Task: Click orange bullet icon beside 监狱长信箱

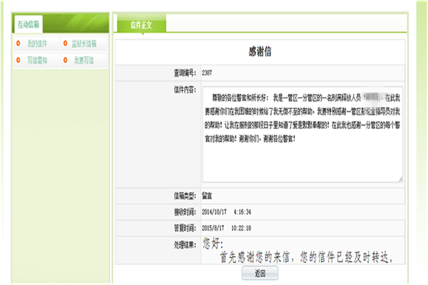Action: (x=65, y=43)
